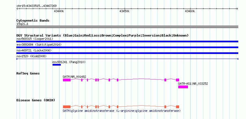
Task: Select the gray 15q21.1 cytogenetic band bar
Action: pyautogui.click(x=127, y=27)
